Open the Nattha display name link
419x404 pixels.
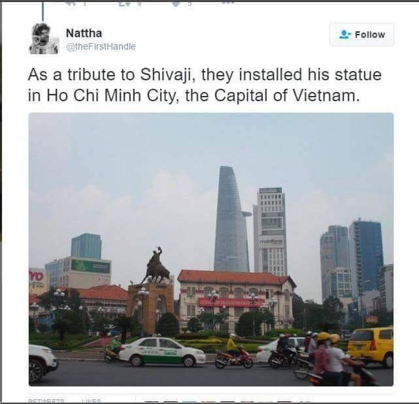pyautogui.click(x=84, y=33)
